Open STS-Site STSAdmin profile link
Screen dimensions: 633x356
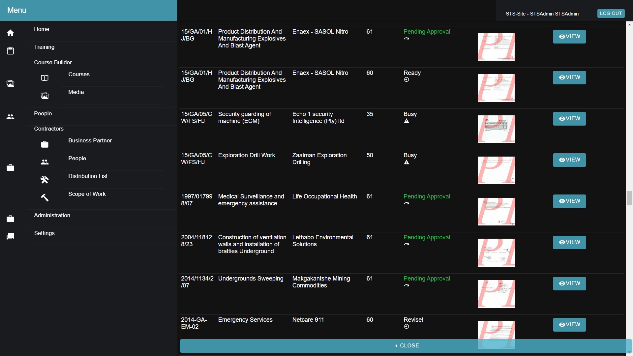[x=542, y=14]
